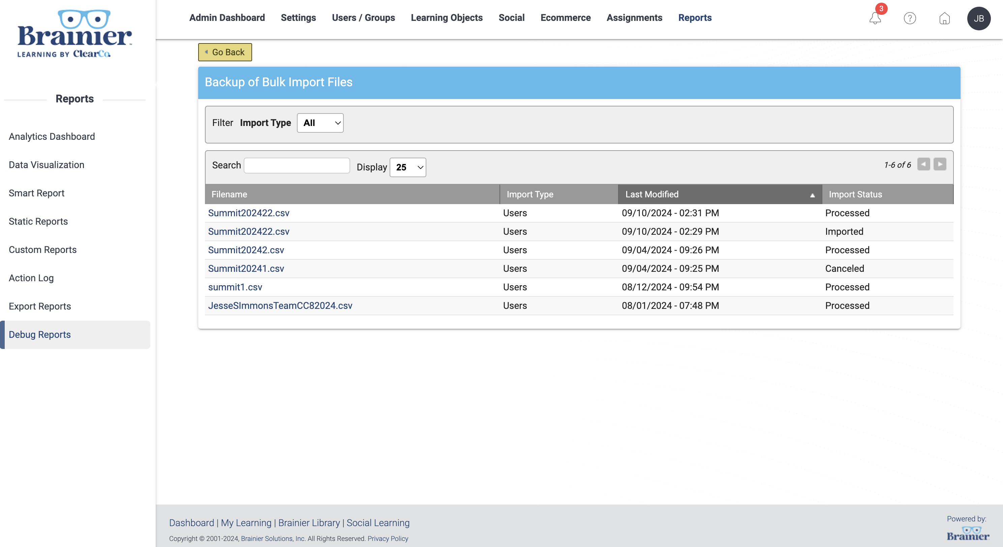Image resolution: width=1003 pixels, height=547 pixels.
Task: Open Static Reports in sidebar
Action: click(x=38, y=222)
